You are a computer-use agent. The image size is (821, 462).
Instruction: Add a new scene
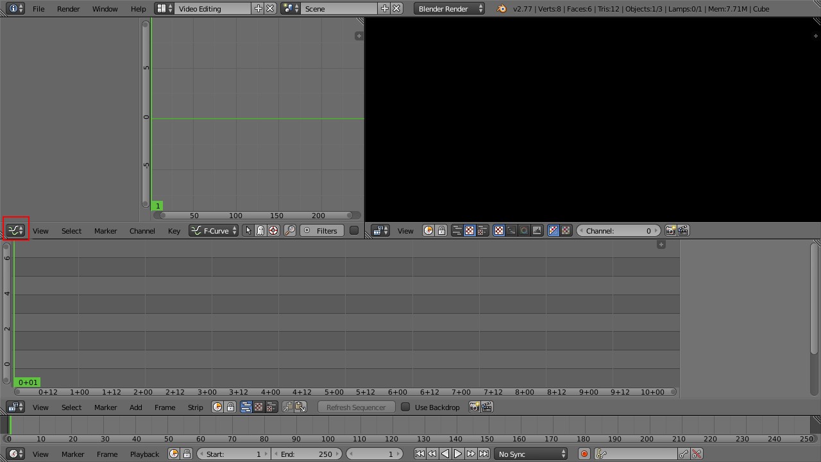point(384,9)
